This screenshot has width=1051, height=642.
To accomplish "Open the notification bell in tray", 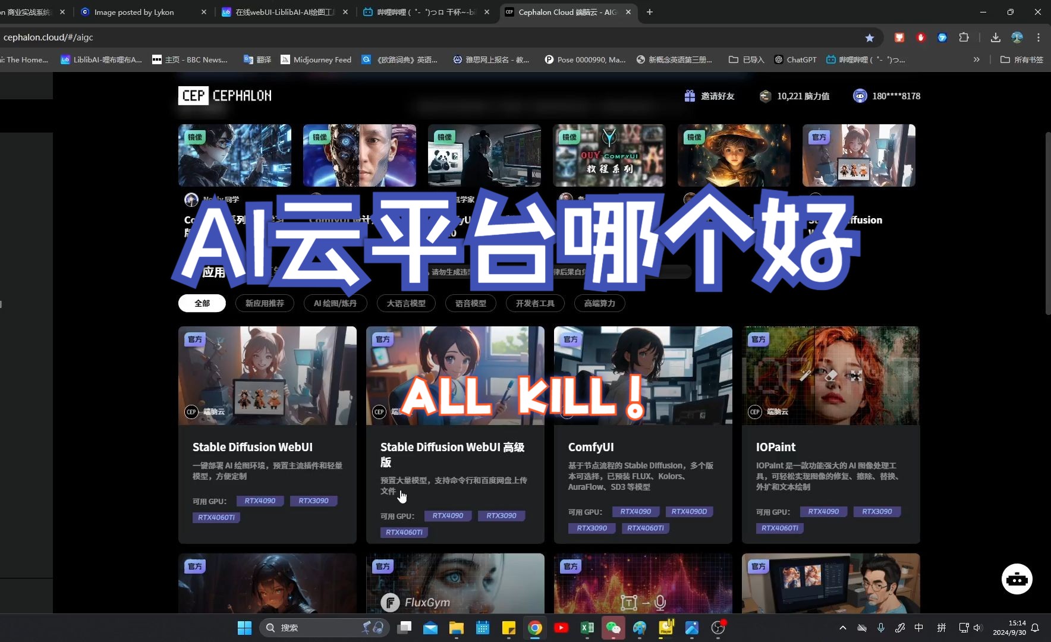I will point(1035,628).
